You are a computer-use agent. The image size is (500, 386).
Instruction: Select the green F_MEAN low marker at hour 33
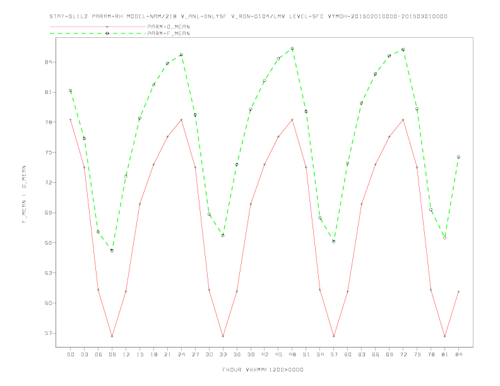[223, 236]
